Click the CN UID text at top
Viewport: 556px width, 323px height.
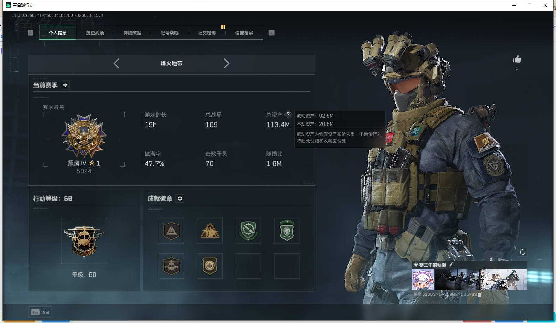click(x=57, y=15)
